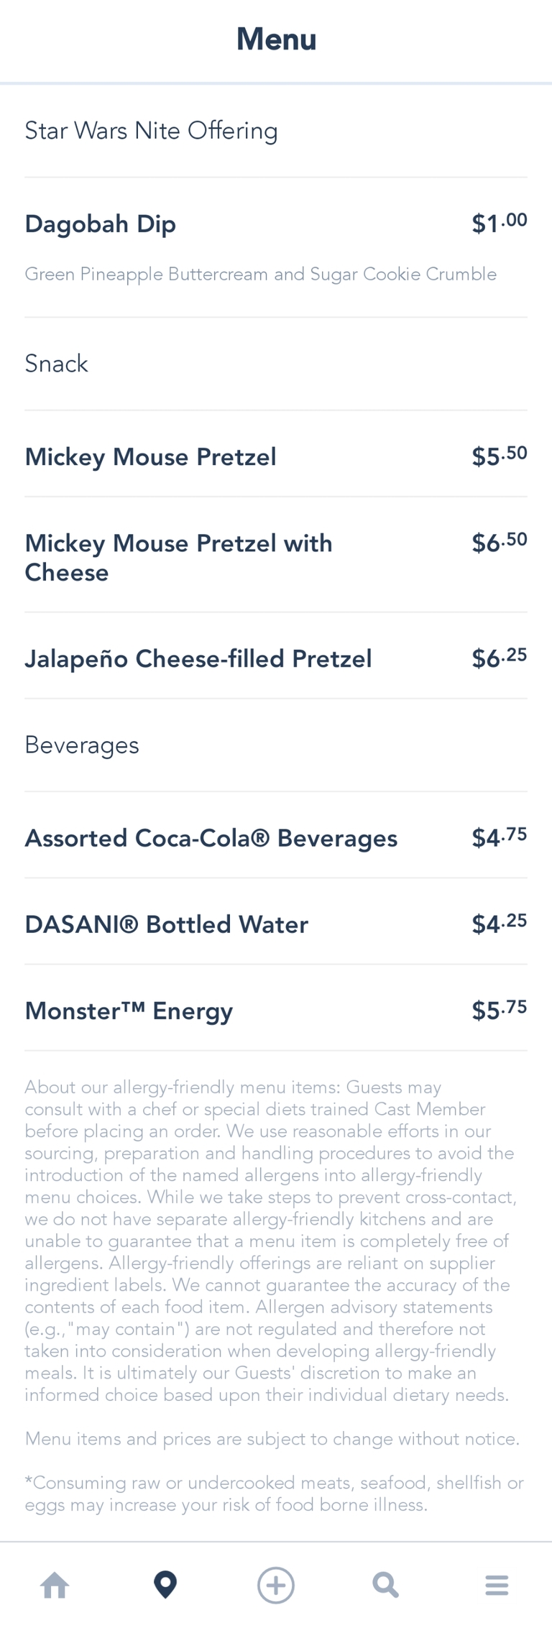Viewport: 552px width, 1628px height.
Task: Open search with the magnifier icon
Action: click(386, 1584)
